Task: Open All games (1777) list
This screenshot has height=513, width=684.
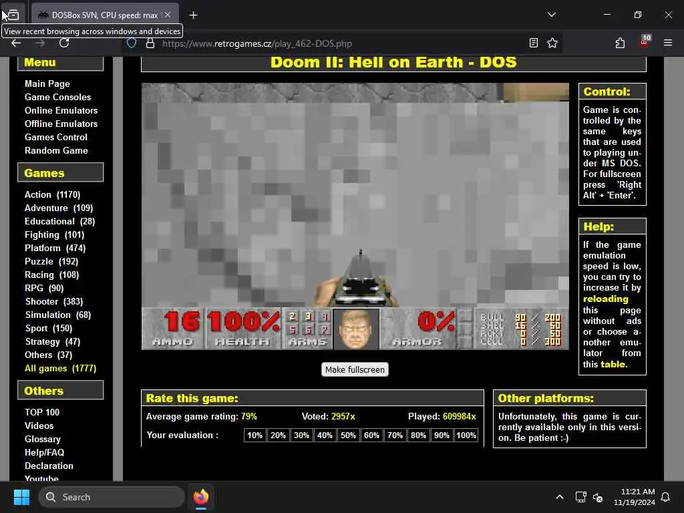Action: tap(60, 368)
